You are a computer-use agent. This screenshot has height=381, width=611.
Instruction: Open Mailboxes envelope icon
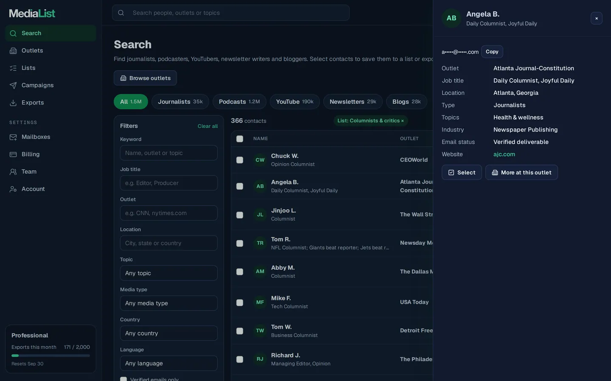(x=13, y=137)
